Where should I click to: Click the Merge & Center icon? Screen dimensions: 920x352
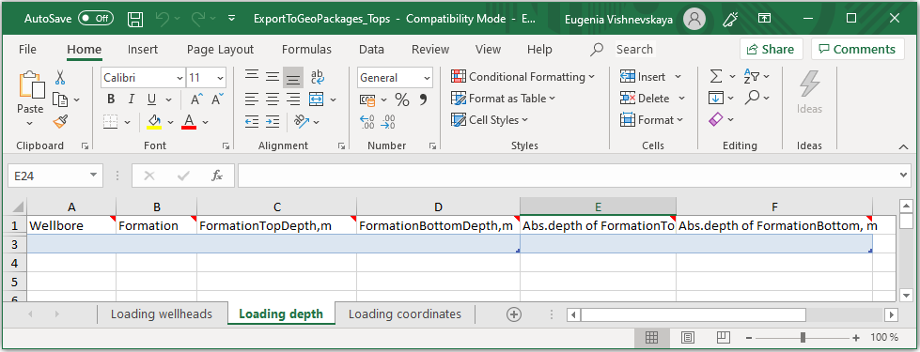click(317, 99)
